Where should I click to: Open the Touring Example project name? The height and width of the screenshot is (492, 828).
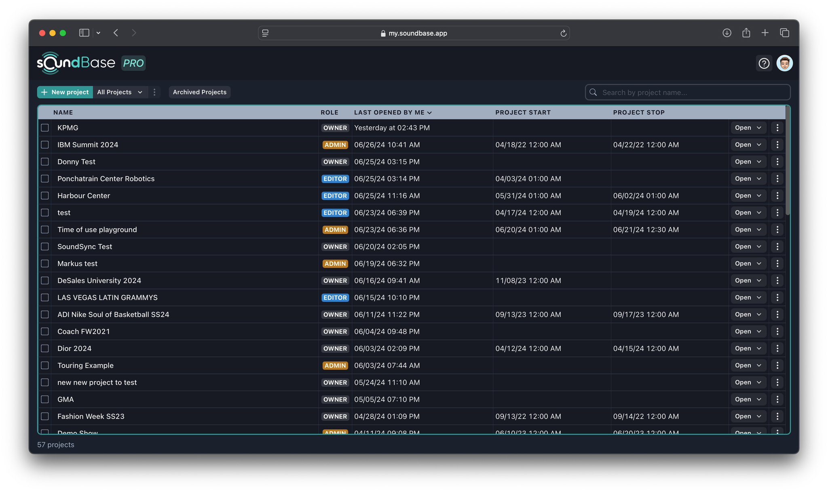click(85, 365)
